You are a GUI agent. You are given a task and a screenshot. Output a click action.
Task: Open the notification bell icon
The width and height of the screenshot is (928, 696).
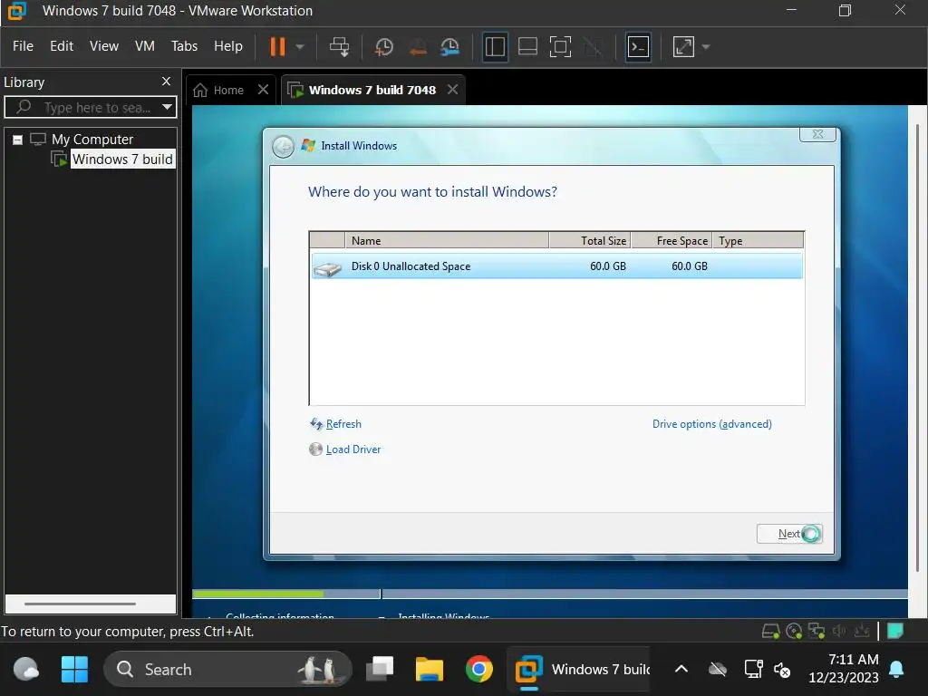coord(896,670)
